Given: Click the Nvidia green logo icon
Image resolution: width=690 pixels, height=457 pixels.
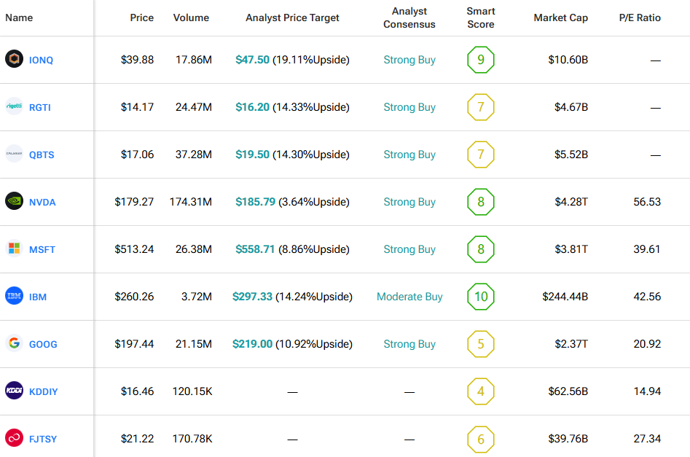Looking at the screenshot, I should click(x=14, y=202).
